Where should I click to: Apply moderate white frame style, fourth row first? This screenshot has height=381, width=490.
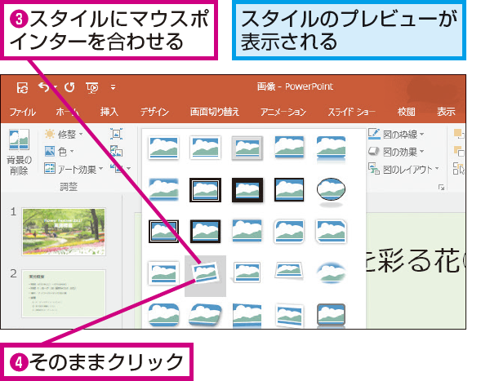(163, 273)
